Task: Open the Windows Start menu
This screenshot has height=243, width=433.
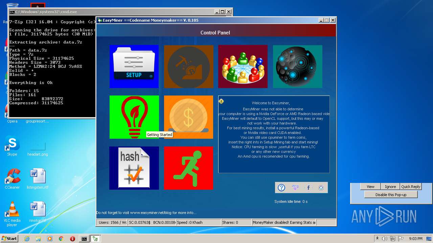Action: pos(9,239)
